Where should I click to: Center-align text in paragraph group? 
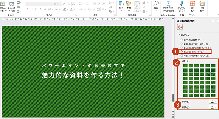85,9
